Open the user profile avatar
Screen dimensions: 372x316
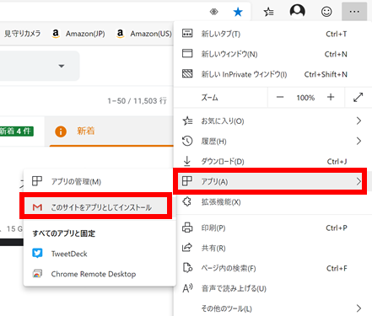point(298,11)
